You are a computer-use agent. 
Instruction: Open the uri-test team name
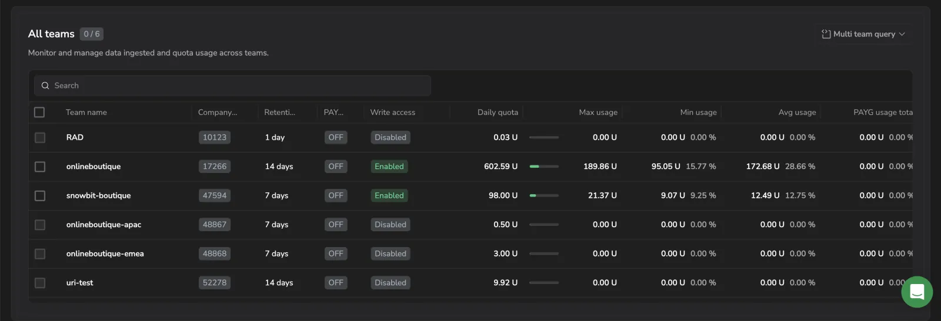[79, 283]
